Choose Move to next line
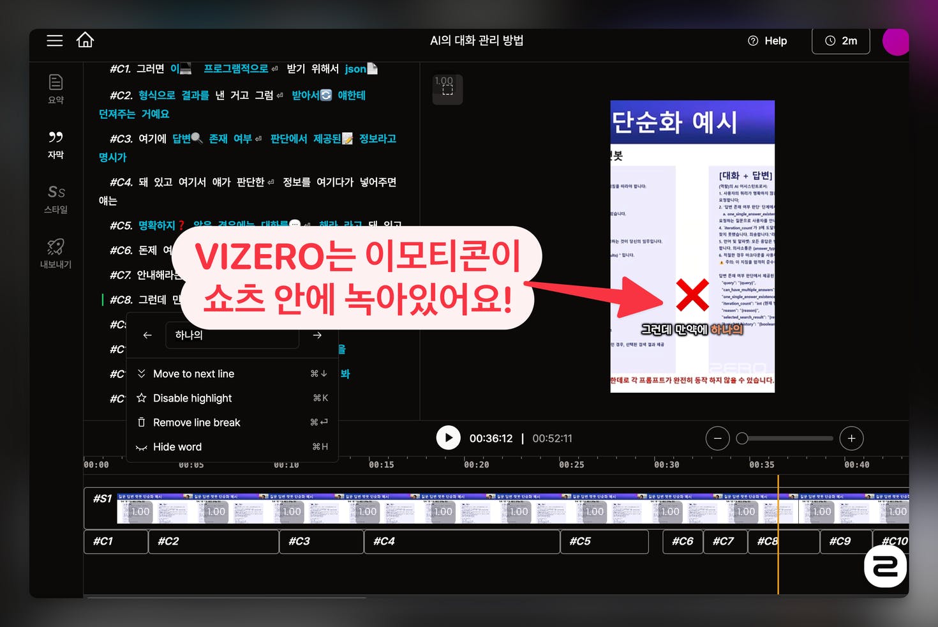The height and width of the screenshot is (627, 938). coord(232,374)
